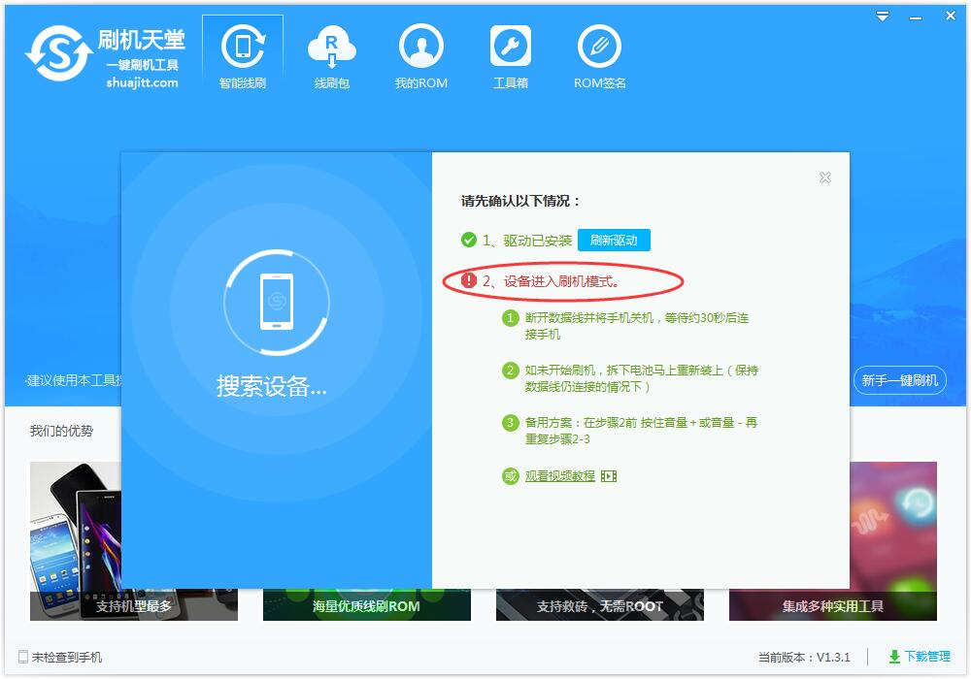Open the 智能线刷 tab

pyautogui.click(x=243, y=55)
